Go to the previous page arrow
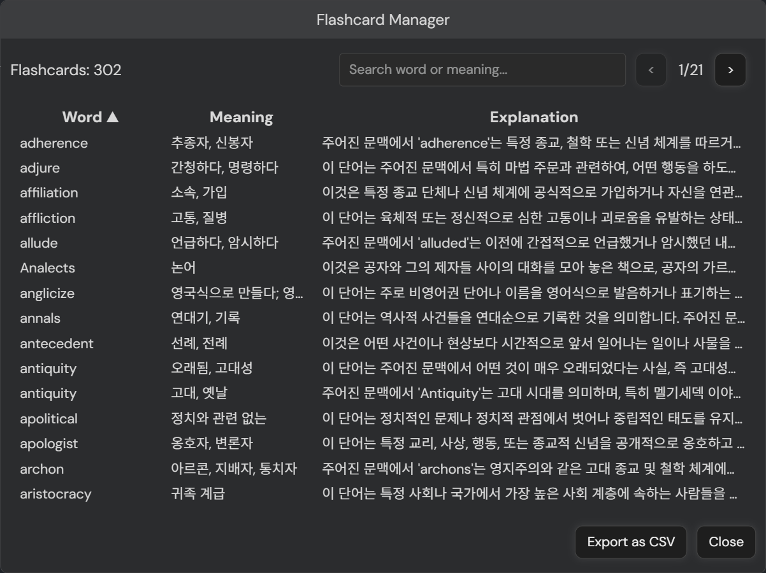Screen dimensions: 766x573 tap(651, 70)
